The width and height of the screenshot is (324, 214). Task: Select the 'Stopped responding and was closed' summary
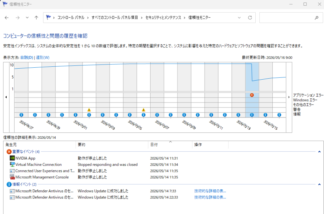pyautogui.click(x=108, y=164)
